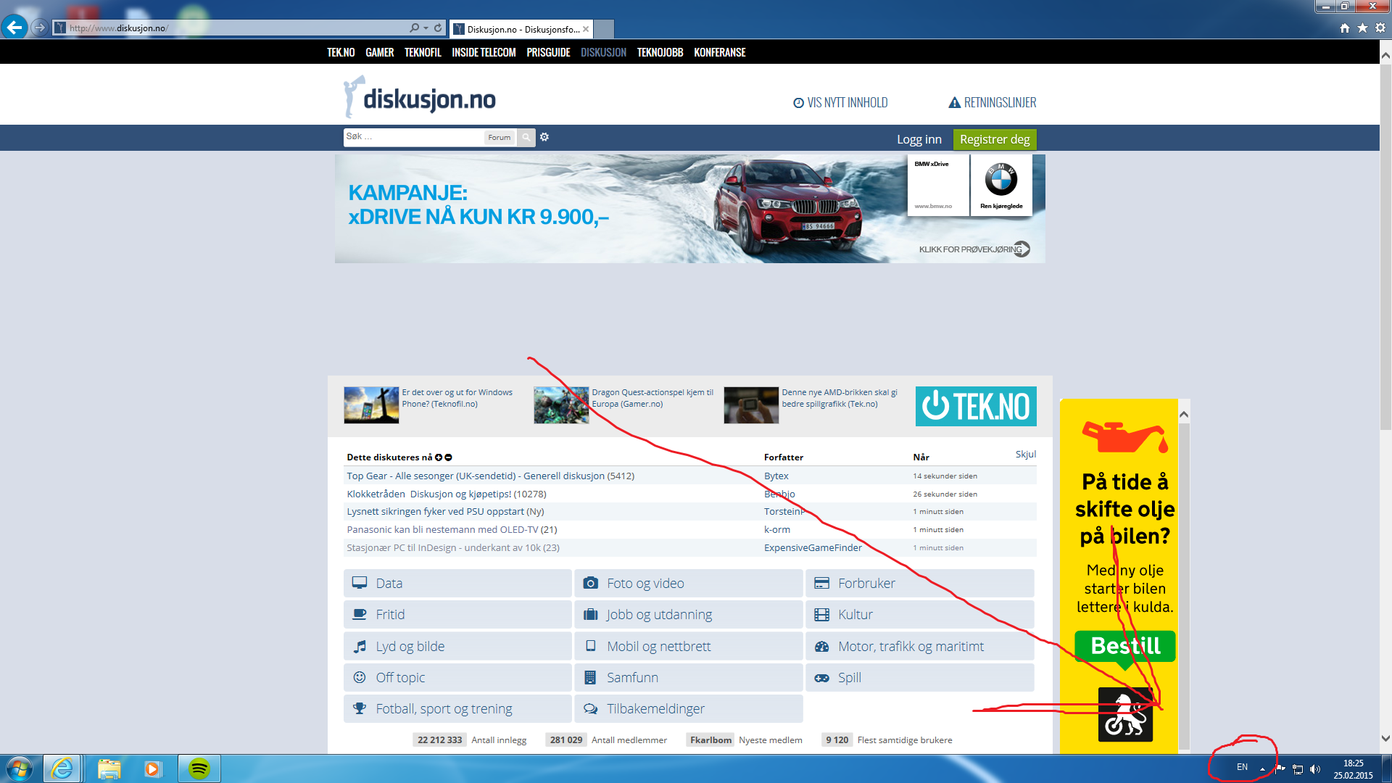Click the Windows Start button

[20, 768]
